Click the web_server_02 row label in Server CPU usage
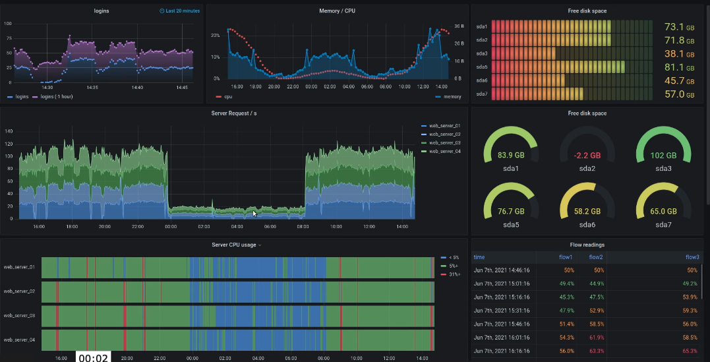The height and width of the screenshot is (362, 710). tap(19, 291)
